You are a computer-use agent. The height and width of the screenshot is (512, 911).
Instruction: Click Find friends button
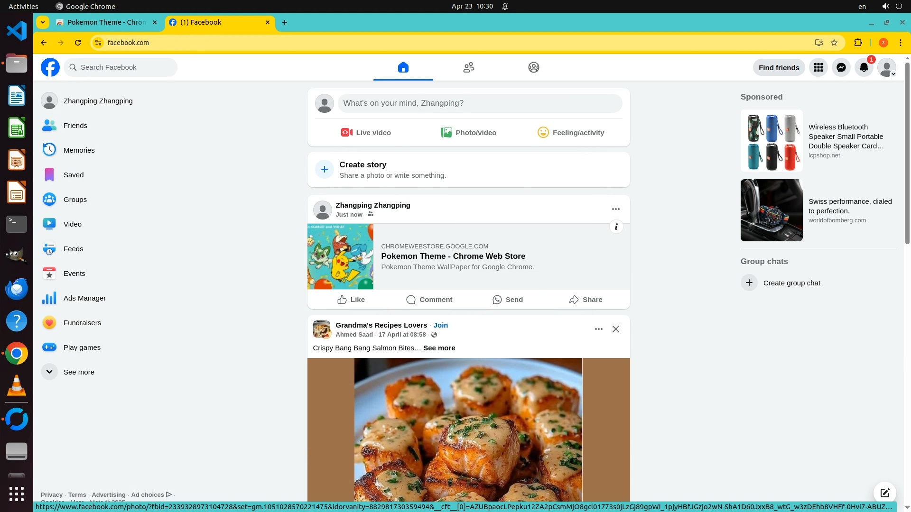click(x=779, y=67)
